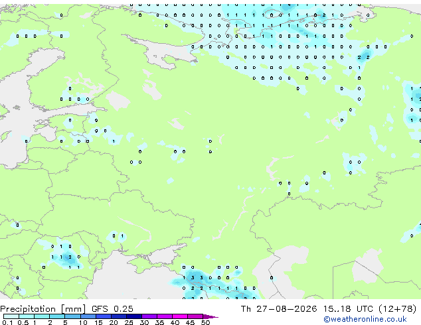This screenshot has width=421, height=325.
Task: Select the 30–35 mm purple legend swatch
Action: 149,316
